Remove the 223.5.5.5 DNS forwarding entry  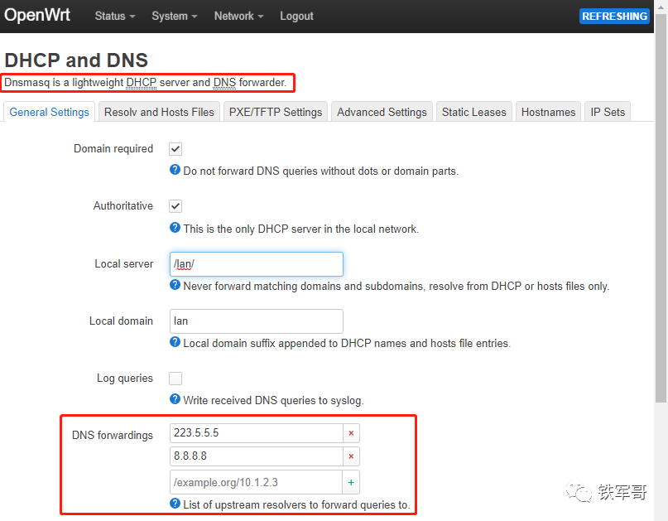[x=351, y=432]
